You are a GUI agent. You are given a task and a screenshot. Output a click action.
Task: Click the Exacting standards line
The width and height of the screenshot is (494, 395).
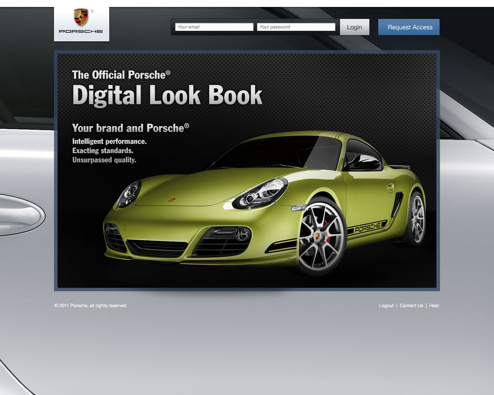(x=103, y=151)
